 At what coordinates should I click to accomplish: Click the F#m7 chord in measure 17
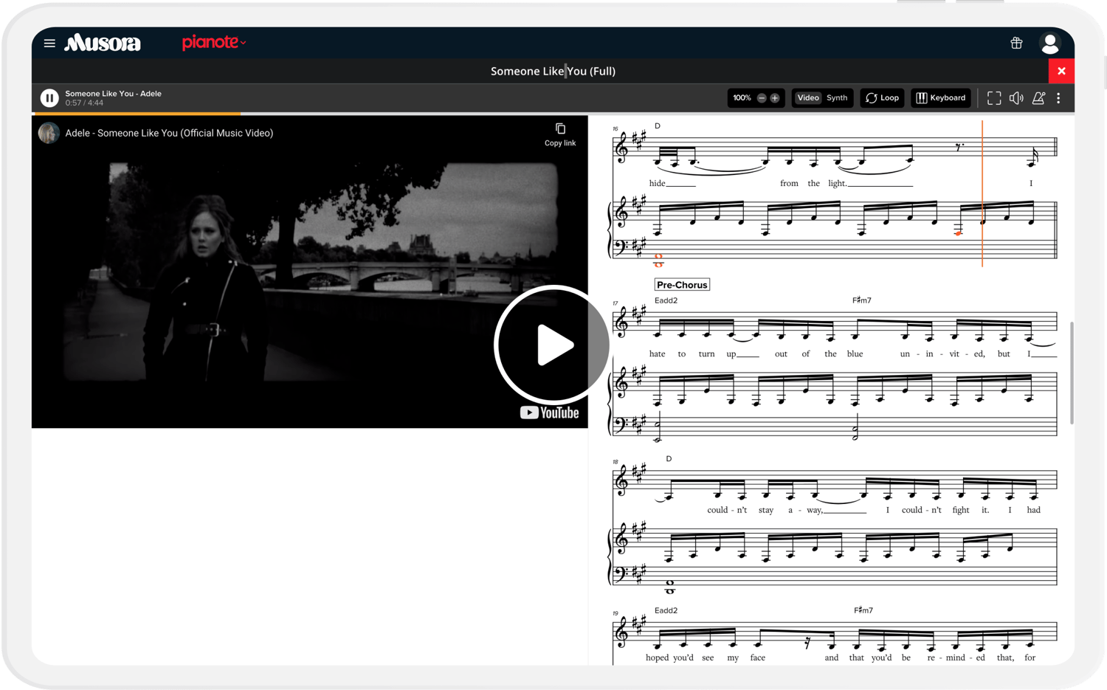point(862,300)
